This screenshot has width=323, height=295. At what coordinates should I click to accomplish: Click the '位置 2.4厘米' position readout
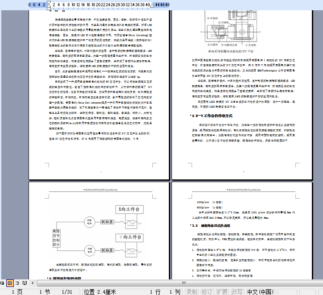pos(100,292)
